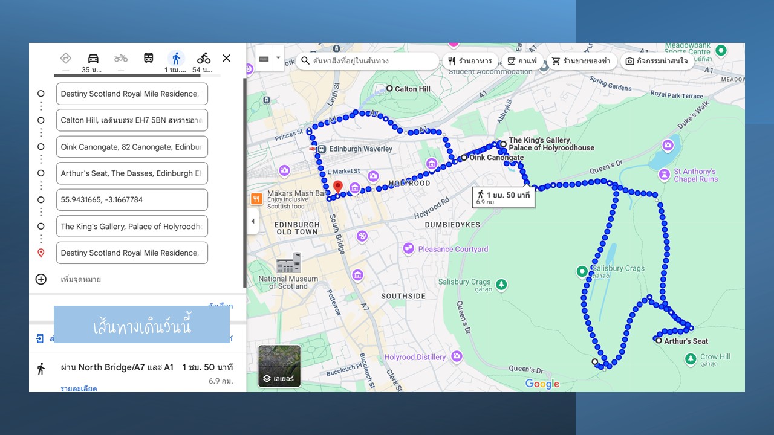Choose cycling travel mode icon
This screenshot has height=435, width=774.
click(x=204, y=58)
